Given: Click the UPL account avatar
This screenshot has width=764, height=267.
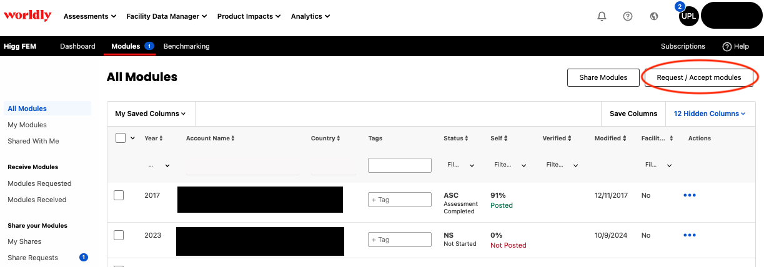Looking at the screenshot, I should 688,16.
